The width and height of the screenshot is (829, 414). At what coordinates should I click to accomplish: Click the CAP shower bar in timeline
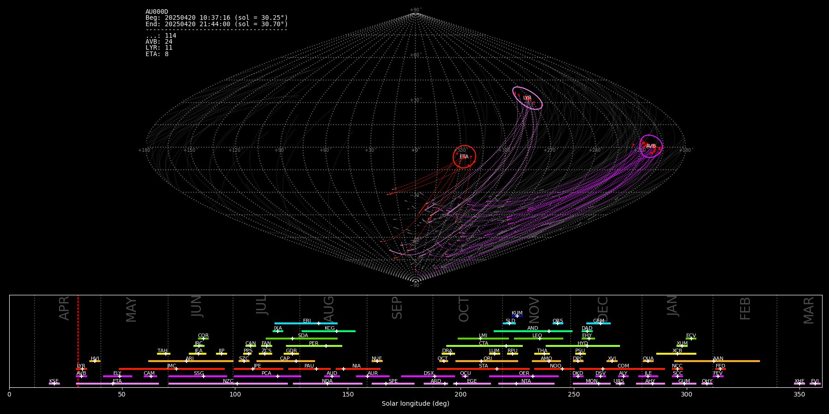click(x=286, y=361)
